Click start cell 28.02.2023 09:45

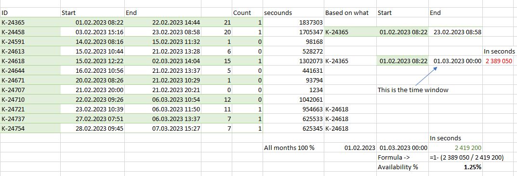tap(93, 128)
